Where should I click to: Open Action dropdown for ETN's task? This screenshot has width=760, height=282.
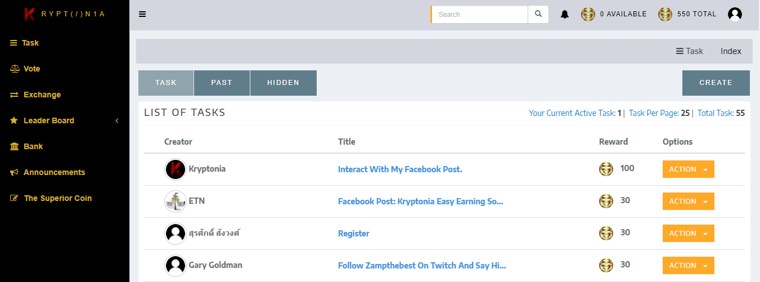tap(688, 202)
